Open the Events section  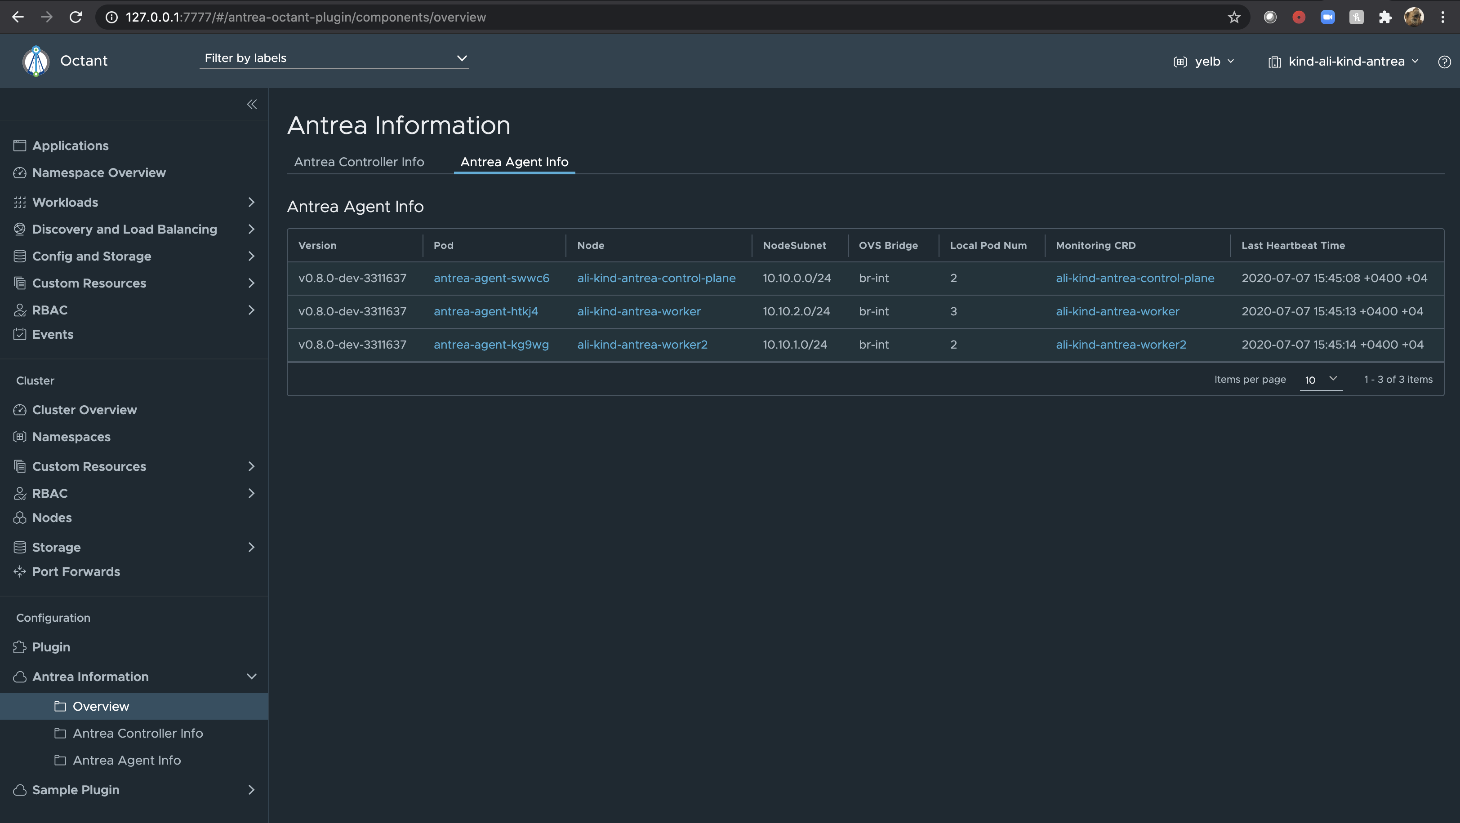53,334
